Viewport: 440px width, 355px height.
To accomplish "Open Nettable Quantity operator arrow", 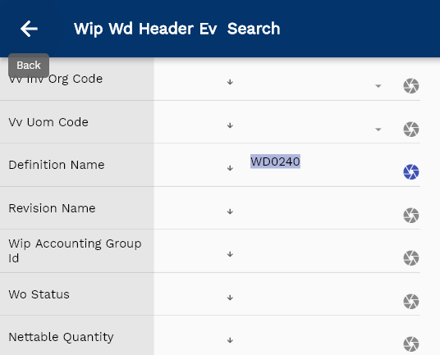I will click(230, 340).
